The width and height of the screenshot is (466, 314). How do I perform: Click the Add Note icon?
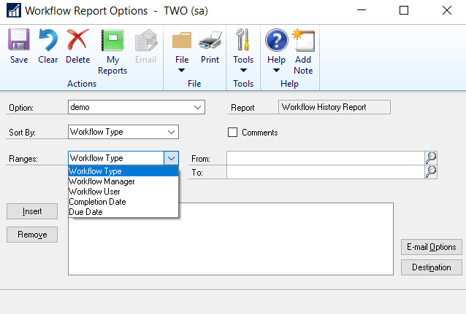click(x=303, y=40)
